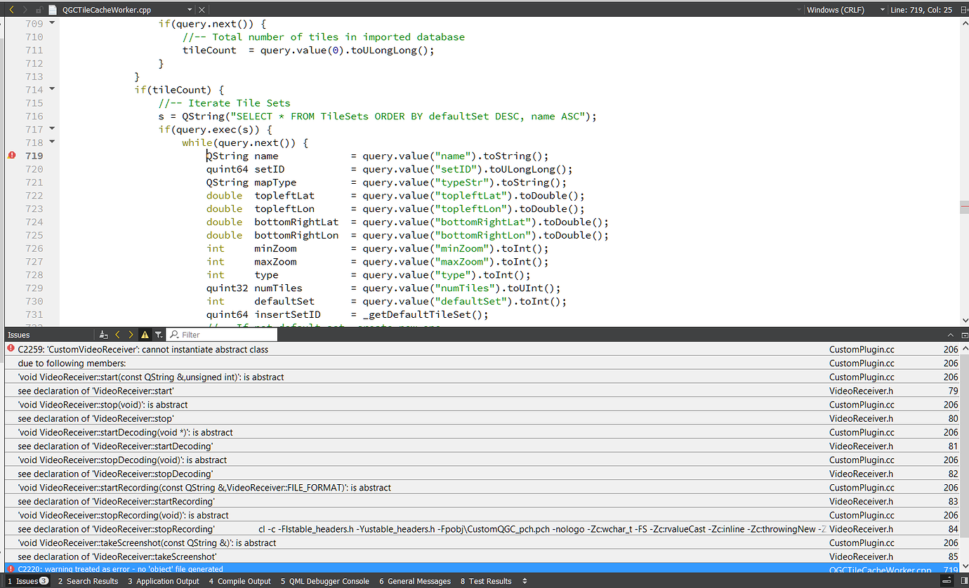The image size is (969, 588).
Task: Click inside the Issues filter field
Action: coord(221,335)
